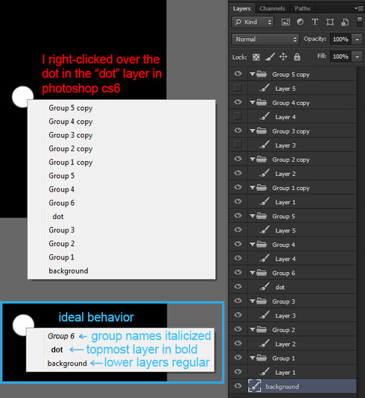Image resolution: width=365 pixels, height=398 pixels.
Task: Click the folder icon of Group 1
Action: [x=261, y=358]
